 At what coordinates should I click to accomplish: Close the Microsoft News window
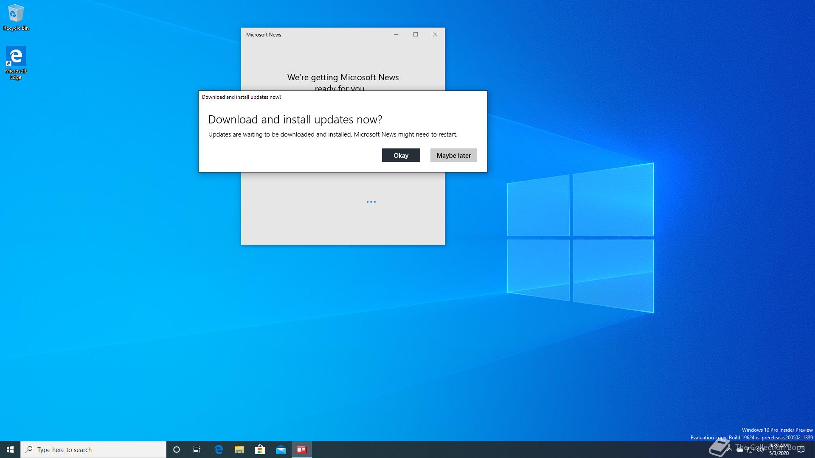(435, 34)
